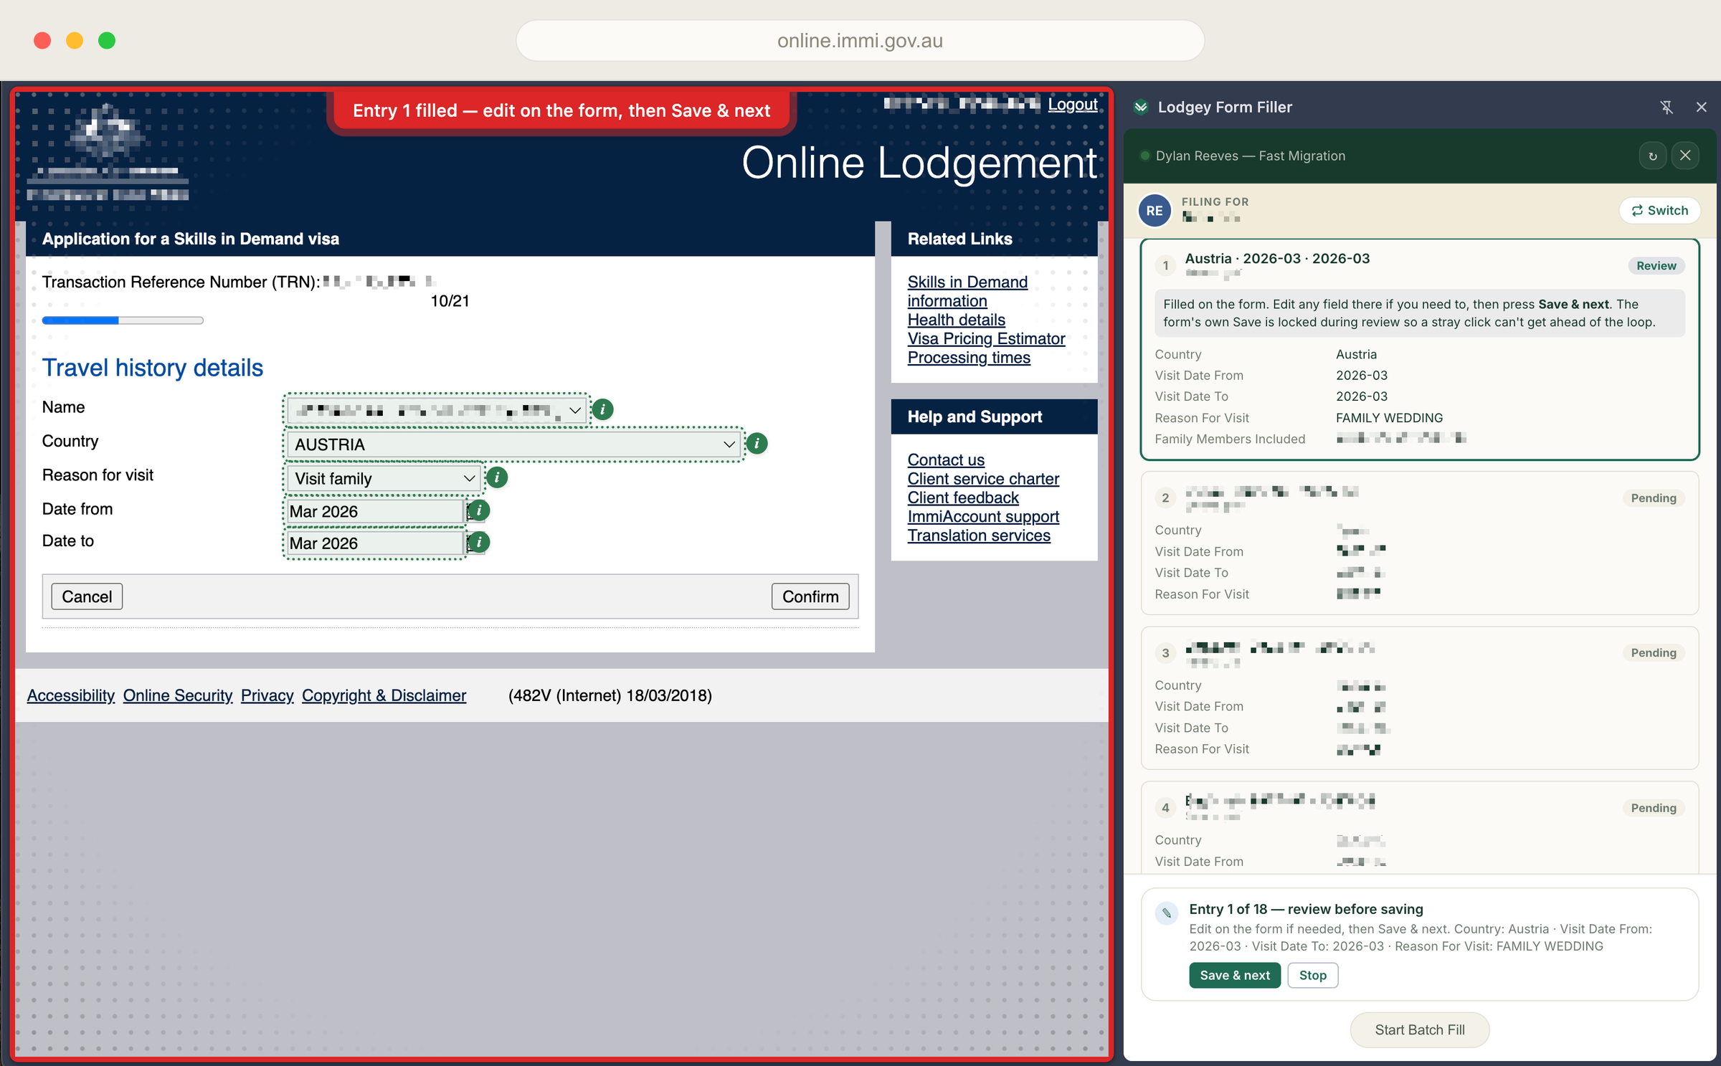This screenshot has height=1066, width=1721.
Task: Edit the Date to field
Action: [376, 543]
